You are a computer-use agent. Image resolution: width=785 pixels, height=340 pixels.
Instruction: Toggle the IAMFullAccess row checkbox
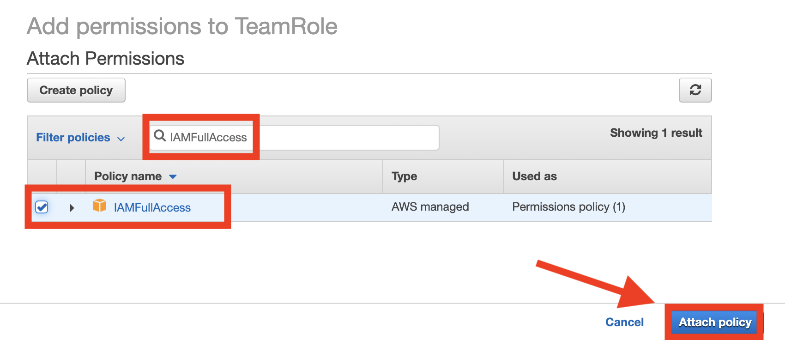(x=42, y=207)
